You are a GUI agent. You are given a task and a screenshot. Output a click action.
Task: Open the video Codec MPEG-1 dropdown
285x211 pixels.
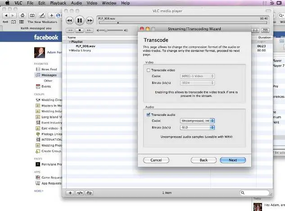(x=197, y=76)
